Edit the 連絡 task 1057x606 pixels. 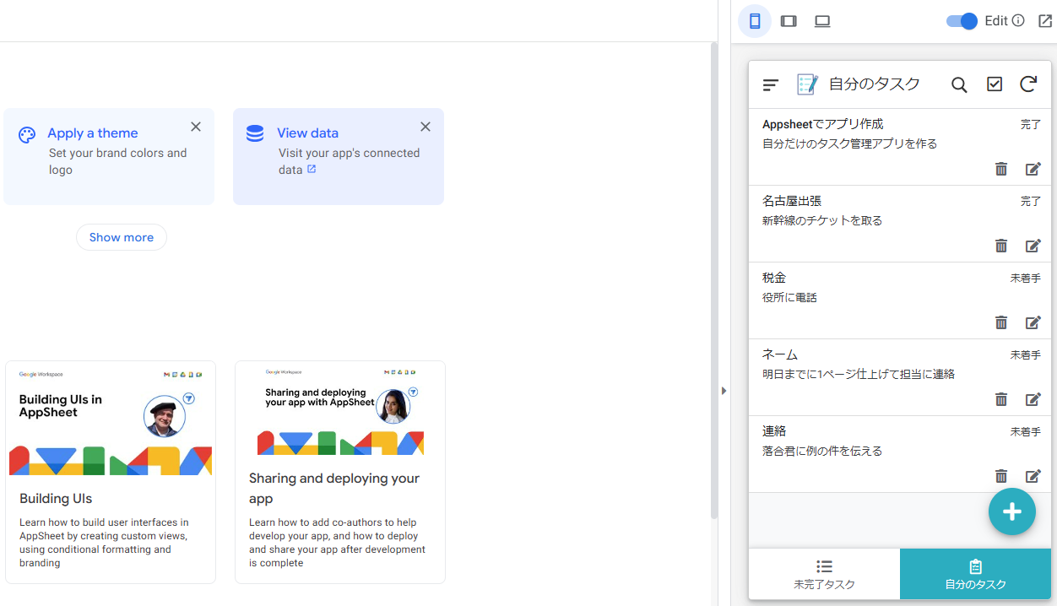pos(1033,476)
